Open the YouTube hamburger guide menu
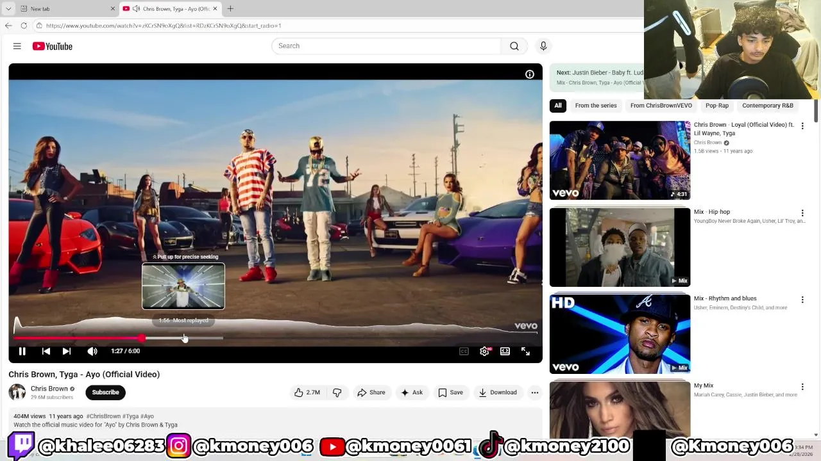Image resolution: width=821 pixels, height=461 pixels. (x=17, y=46)
